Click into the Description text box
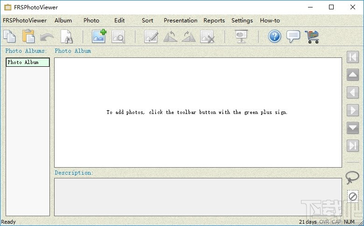Screen dimensions: 364x226 coord(198,197)
